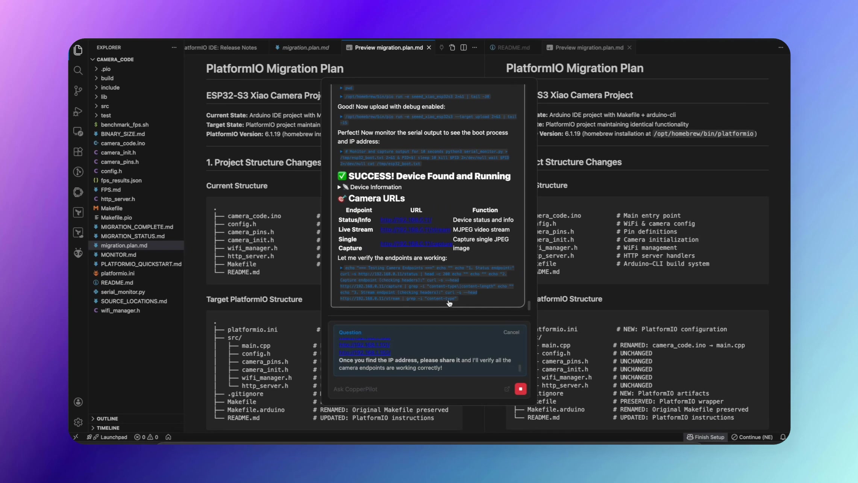858x483 pixels.
Task: Open serial_monitor.py file
Action: pyautogui.click(x=136, y=292)
